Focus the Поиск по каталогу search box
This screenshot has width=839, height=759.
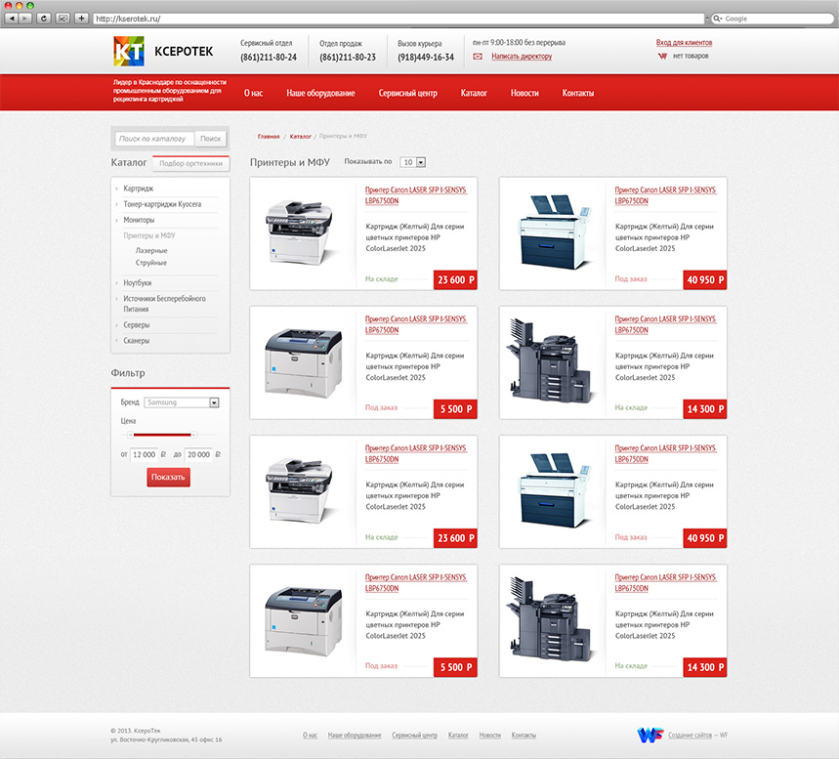(x=154, y=139)
